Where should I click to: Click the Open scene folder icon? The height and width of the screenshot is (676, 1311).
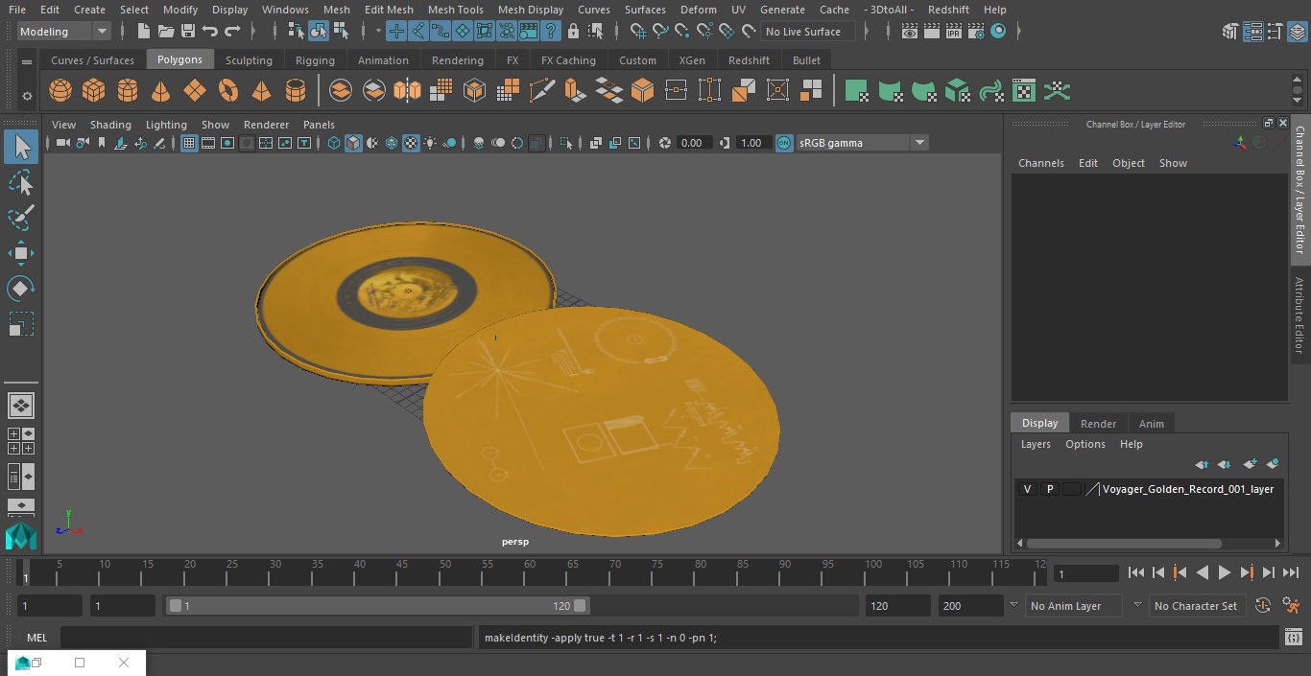(166, 32)
